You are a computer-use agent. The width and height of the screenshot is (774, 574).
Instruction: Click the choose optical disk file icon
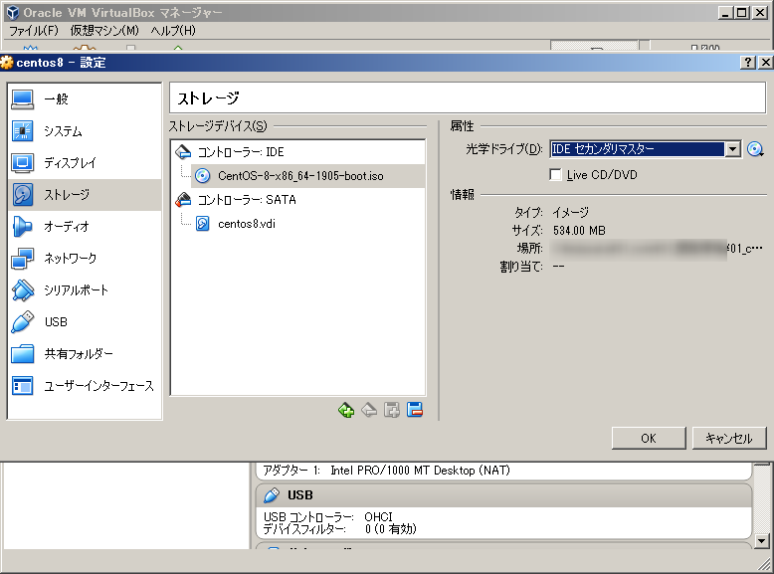point(755,149)
